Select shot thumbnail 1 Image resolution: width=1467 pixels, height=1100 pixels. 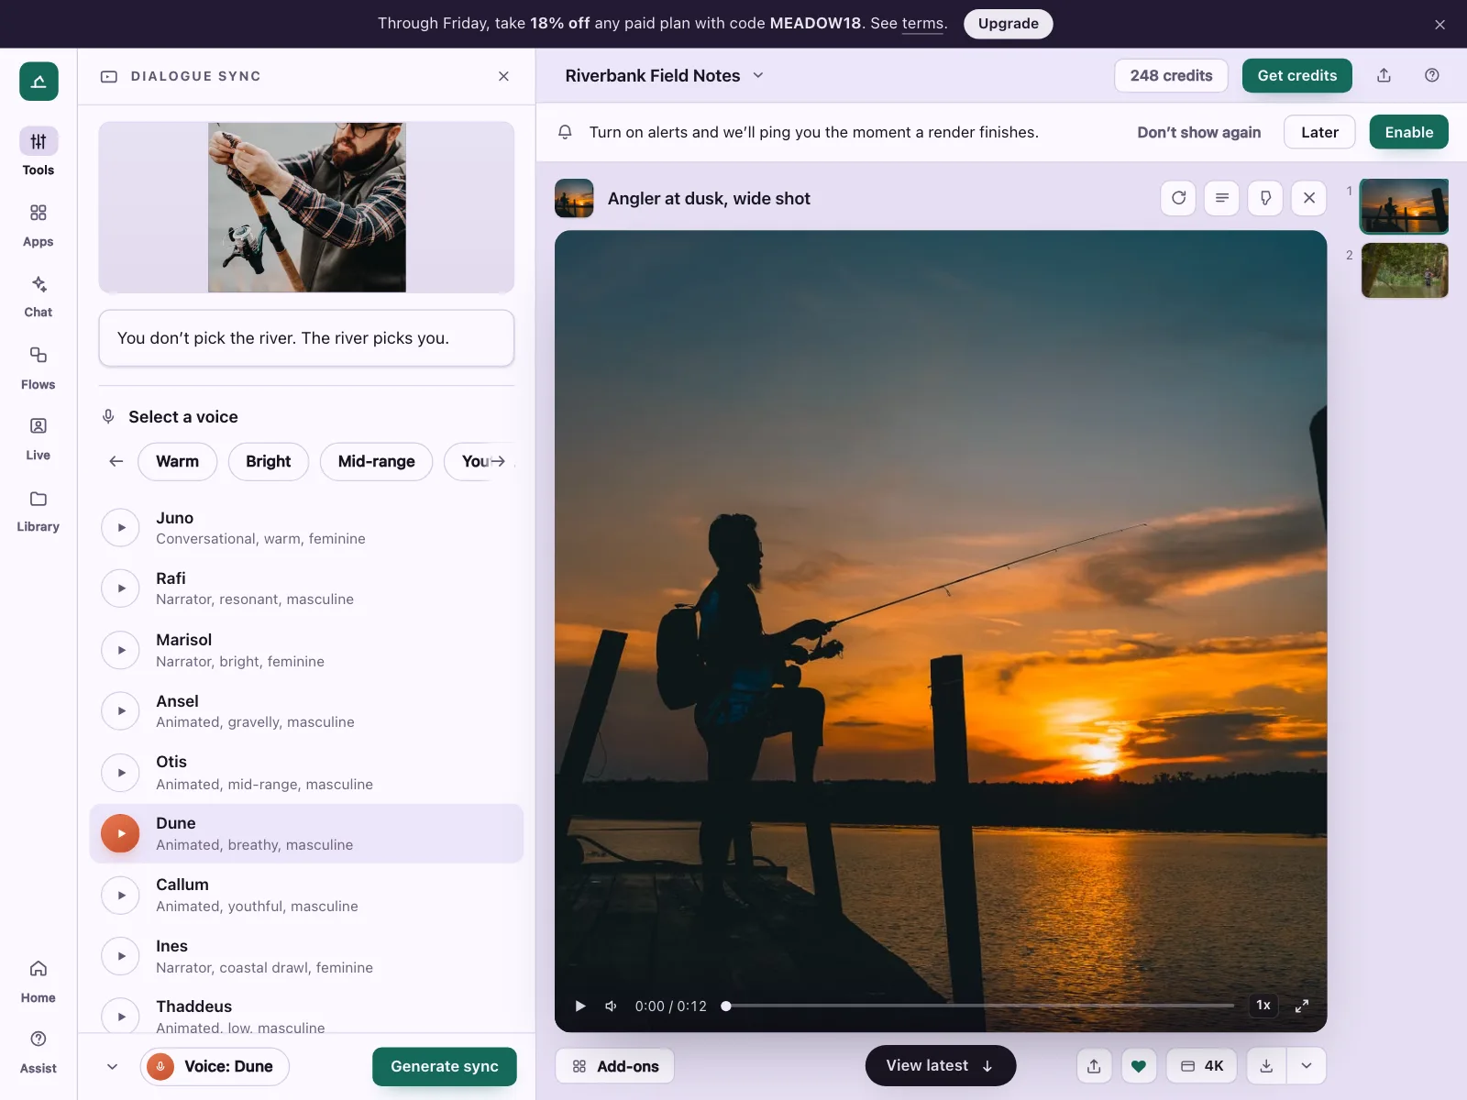1404,206
